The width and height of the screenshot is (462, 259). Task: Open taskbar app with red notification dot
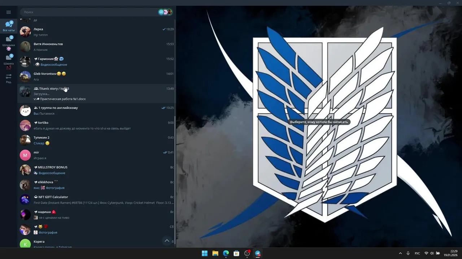[247, 253]
